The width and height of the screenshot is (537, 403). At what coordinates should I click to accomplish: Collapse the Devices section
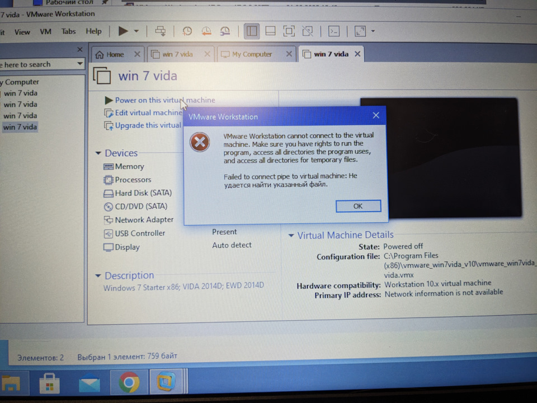(x=98, y=153)
